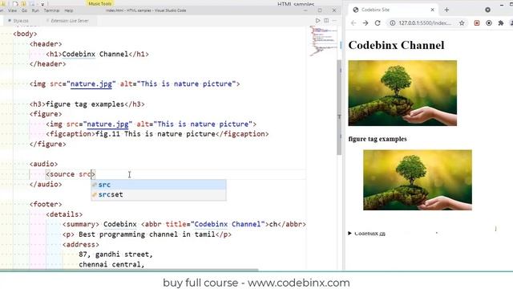This screenshot has width=513, height=289.
Task: Open a new browser tab
Action: (446, 10)
